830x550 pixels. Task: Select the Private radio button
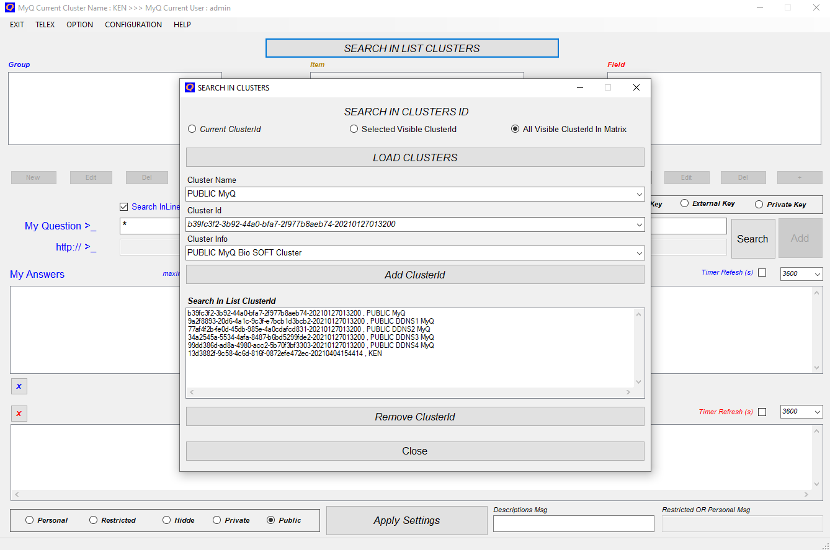216,520
